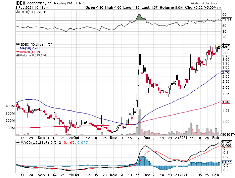
Task: Click the Volume 8.0M quote value
Action: tap(172, 7)
